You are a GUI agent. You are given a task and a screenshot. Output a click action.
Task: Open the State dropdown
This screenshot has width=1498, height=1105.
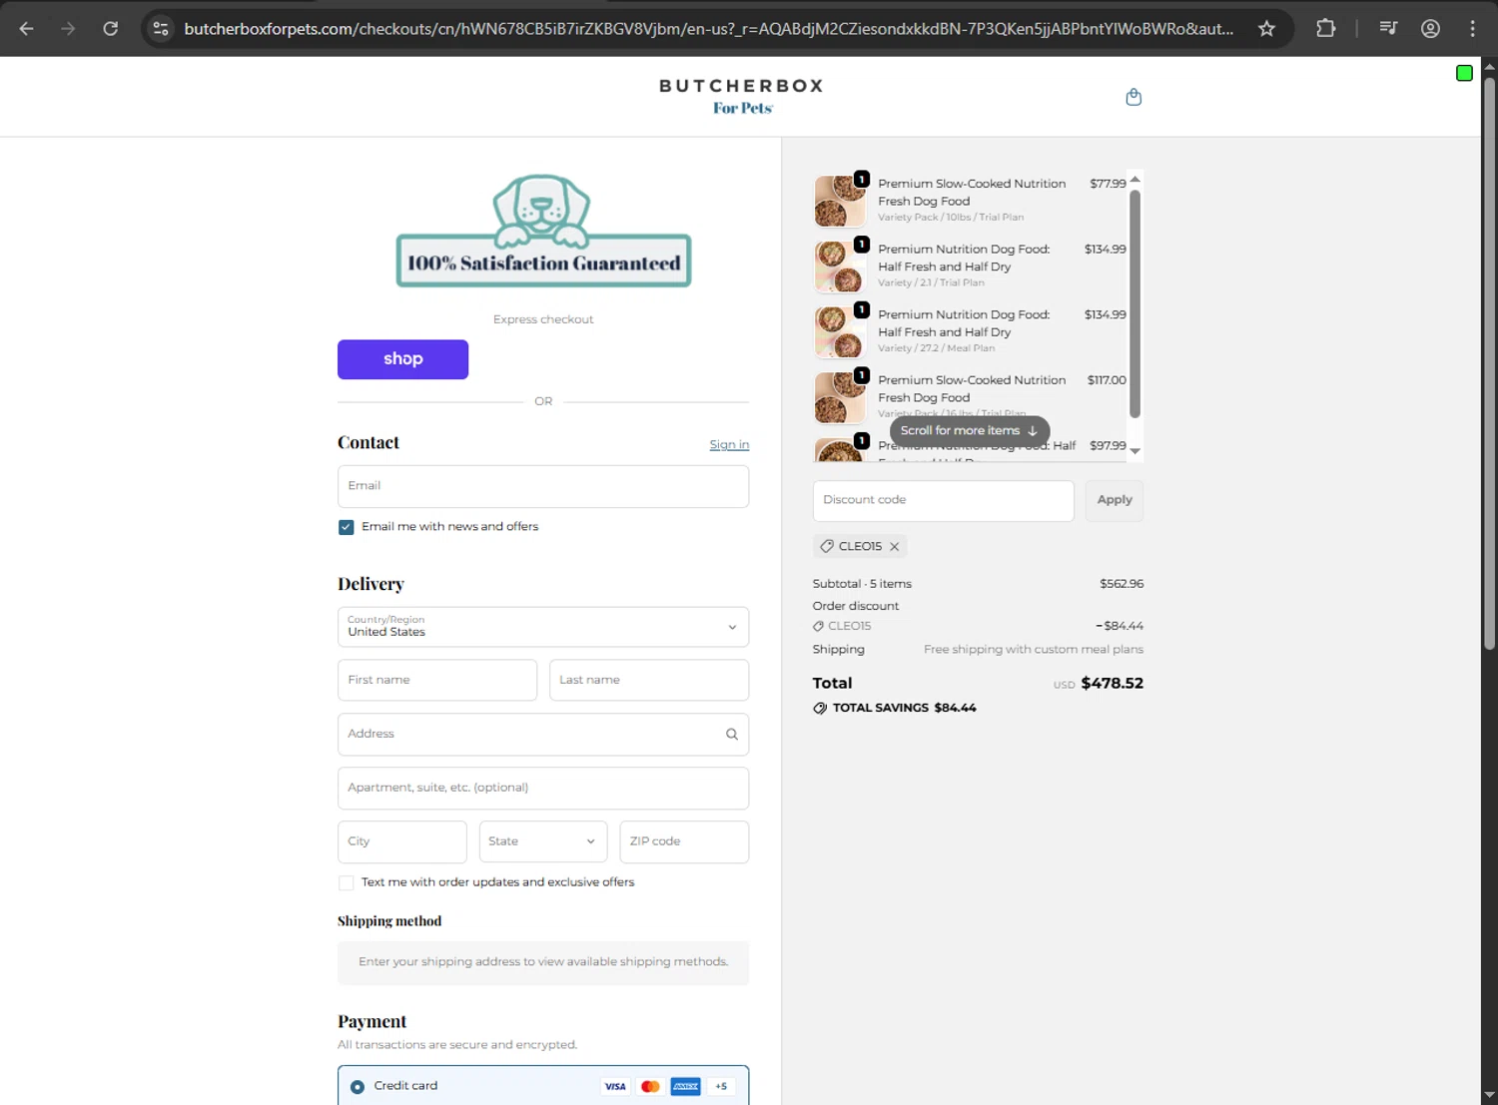pos(543,841)
